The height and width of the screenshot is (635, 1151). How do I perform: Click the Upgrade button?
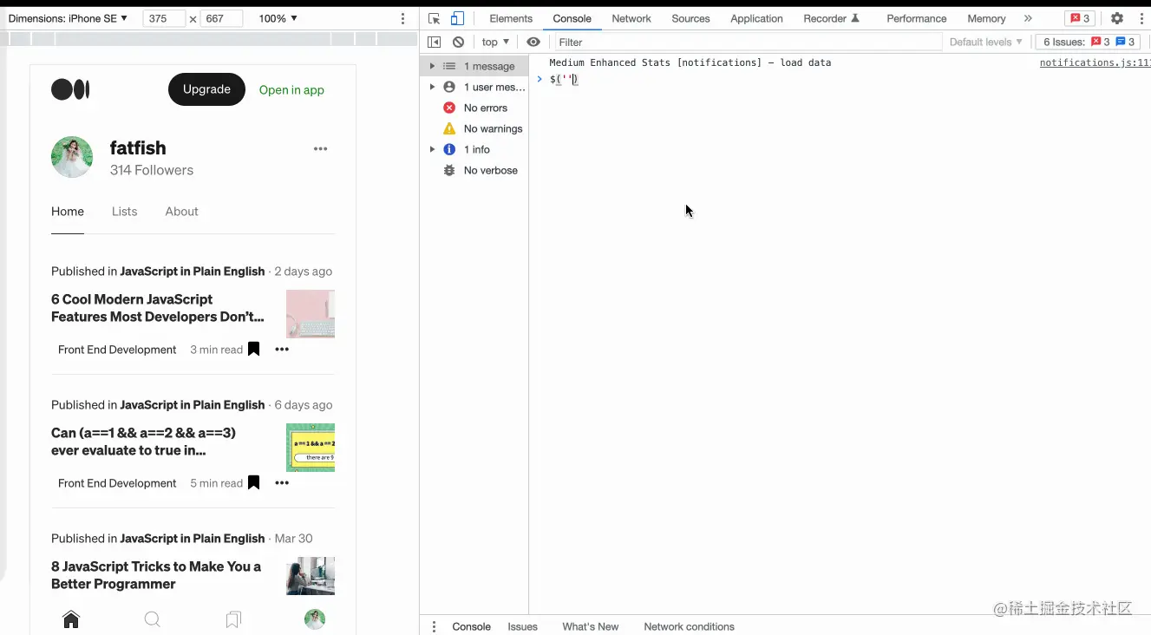click(x=206, y=89)
